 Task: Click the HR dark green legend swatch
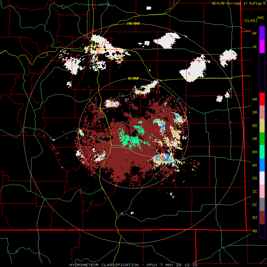(x=262, y=139)
